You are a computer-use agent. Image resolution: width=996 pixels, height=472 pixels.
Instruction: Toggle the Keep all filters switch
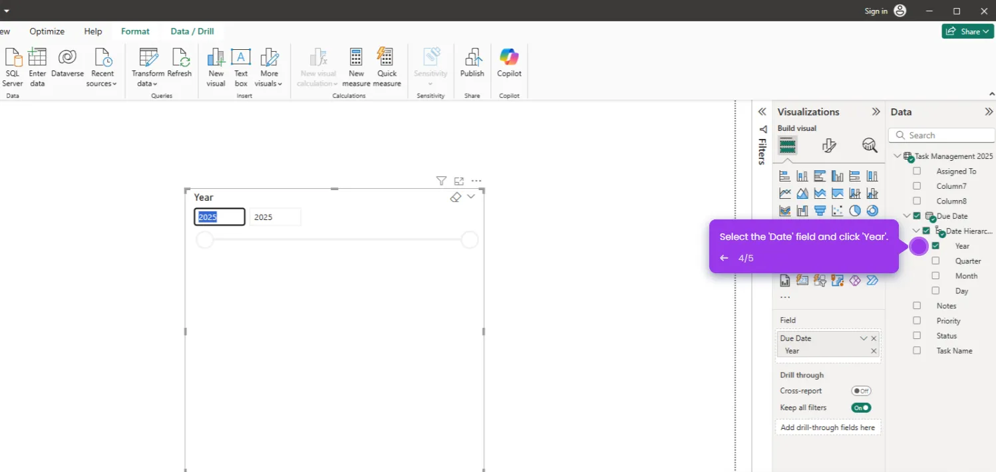point(861,408)
